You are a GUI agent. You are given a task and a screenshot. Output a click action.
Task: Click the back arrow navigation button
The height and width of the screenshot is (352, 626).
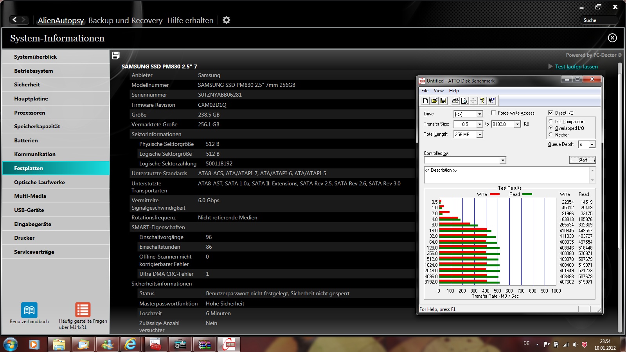point(15,20)
